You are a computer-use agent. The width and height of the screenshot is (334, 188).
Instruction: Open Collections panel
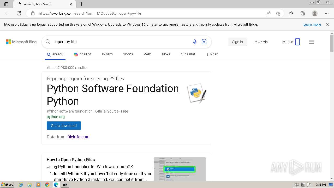(303, 13)
